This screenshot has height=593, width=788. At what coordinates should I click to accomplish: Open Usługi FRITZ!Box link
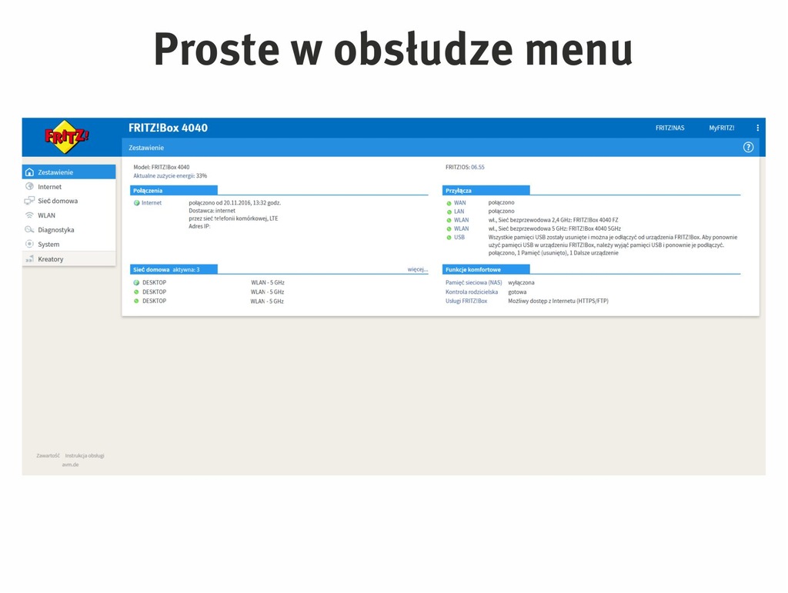[x=466, y=301]
